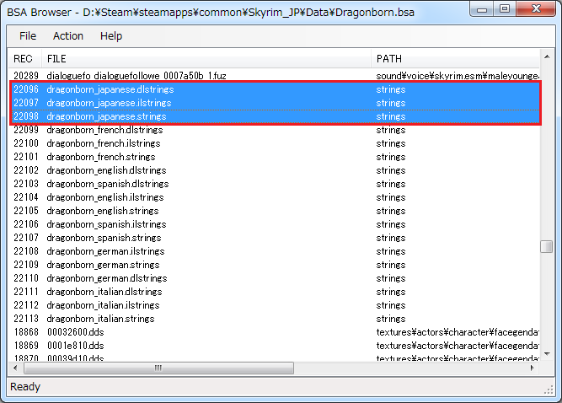The image size is (562, 403).
Task: Click the vertical scrollbar down arrow
Action: coord(547,354)
